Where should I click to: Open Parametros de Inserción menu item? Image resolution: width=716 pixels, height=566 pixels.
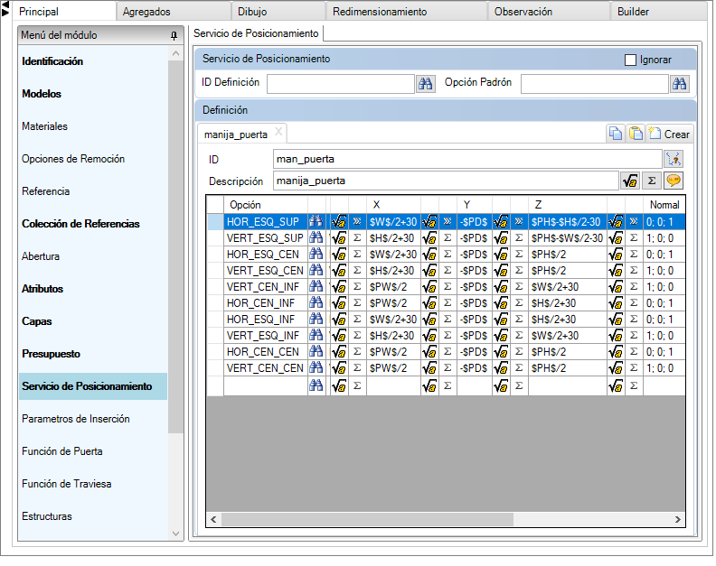click(x=76, y=419)
